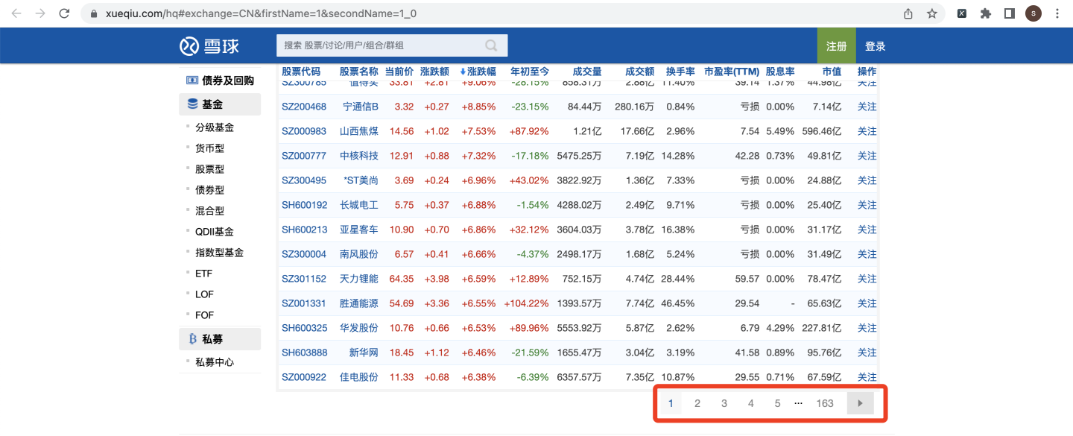Screen dimensions: 1073x436
Task: Open stock code SZ000777
Action: click(304, 156)
